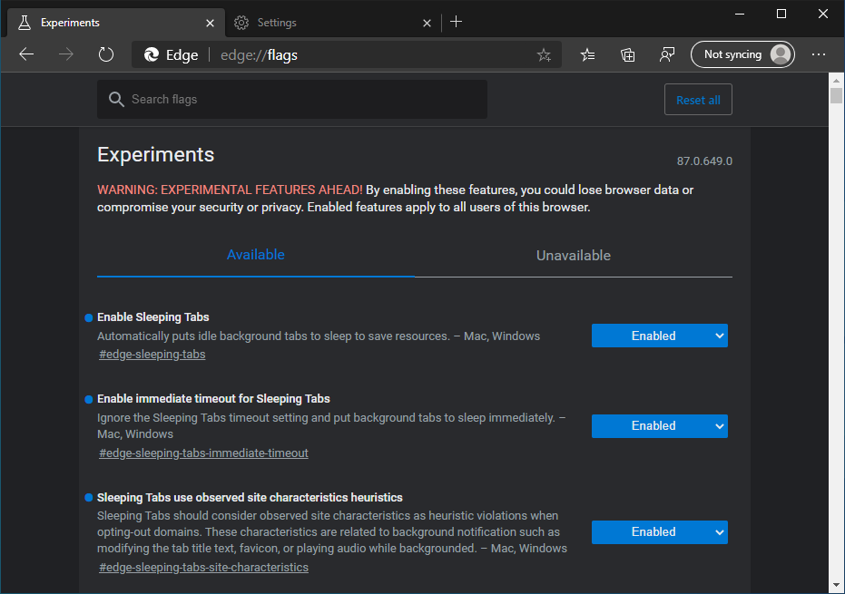Open the Collections icon in toolbar
Image resolution: width=845 pixels, height=594 pixels.
[627, 54]
